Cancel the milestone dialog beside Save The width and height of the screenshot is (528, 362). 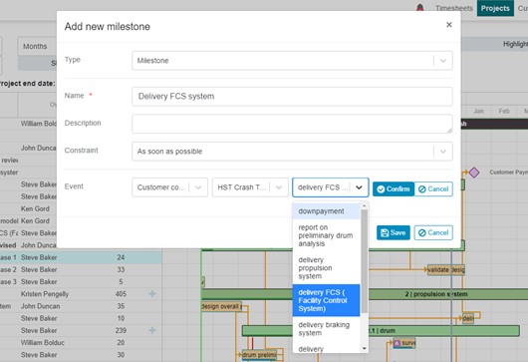point(433,233)
